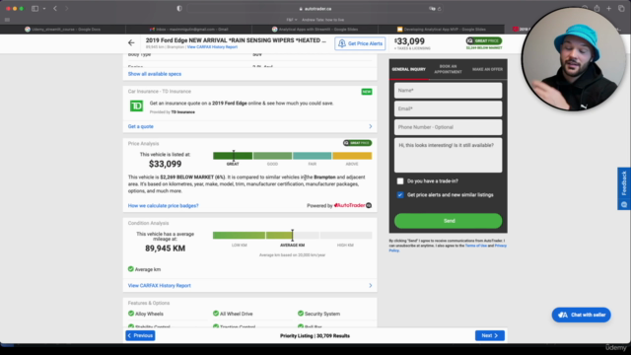
Task: Click into the Email field
Action: (x=448, y=108)
